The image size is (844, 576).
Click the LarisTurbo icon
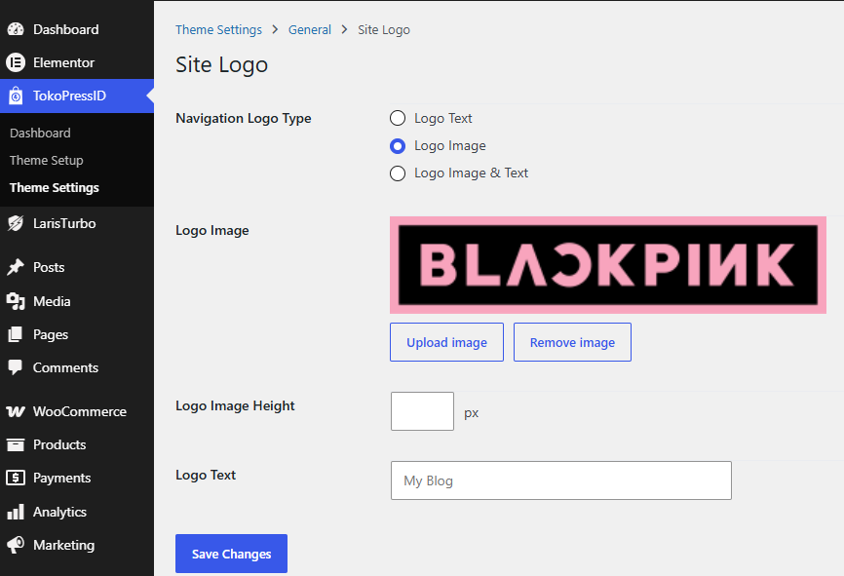point(16,223)
